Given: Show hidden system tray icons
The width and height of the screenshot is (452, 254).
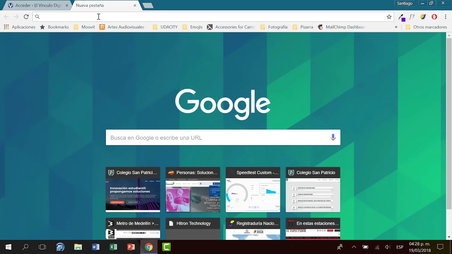Looking at the screenshot, I should coord(354,247).
